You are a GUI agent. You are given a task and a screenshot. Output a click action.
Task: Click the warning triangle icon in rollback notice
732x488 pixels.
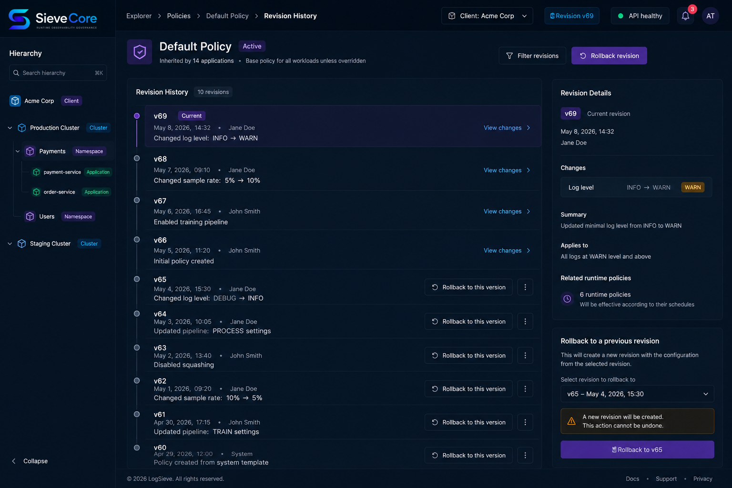pos(571,421)
